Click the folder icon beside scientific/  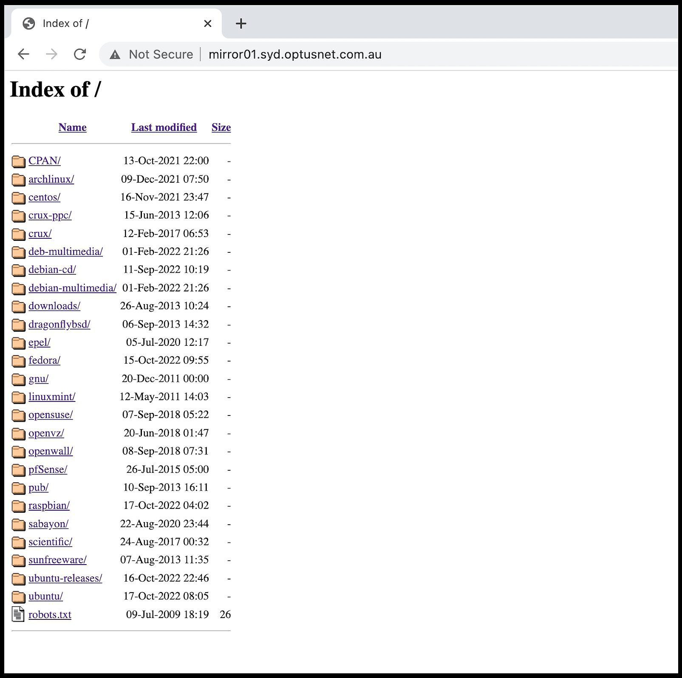[x=19, y=542]
